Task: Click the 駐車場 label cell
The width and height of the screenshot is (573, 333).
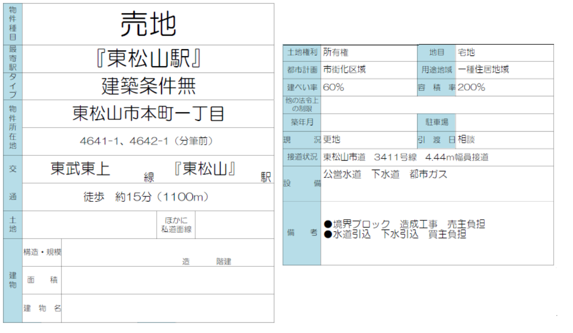Action: pos(436,122)
